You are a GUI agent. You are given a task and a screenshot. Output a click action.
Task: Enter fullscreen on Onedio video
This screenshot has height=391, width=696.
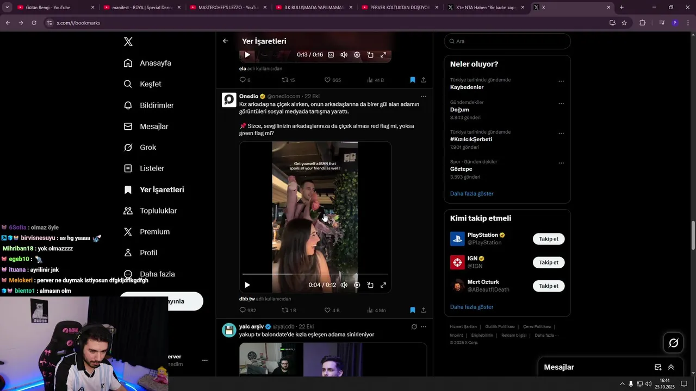(x=383, y=285)
